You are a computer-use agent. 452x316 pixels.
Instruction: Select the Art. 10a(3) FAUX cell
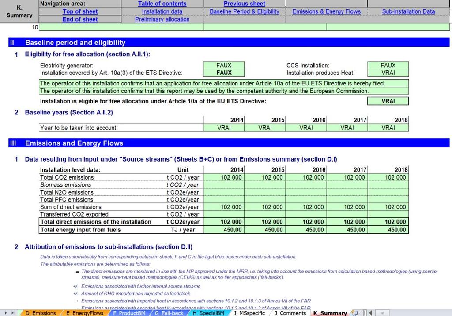[224, 73]
